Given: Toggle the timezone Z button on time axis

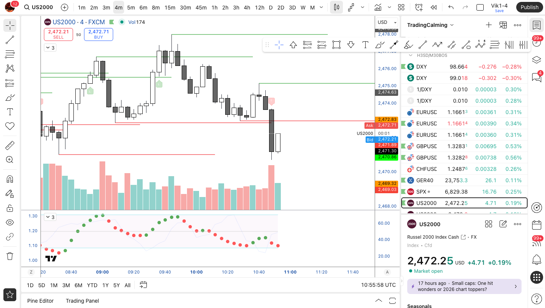Looking at the screenshot, I should [31, 272].
